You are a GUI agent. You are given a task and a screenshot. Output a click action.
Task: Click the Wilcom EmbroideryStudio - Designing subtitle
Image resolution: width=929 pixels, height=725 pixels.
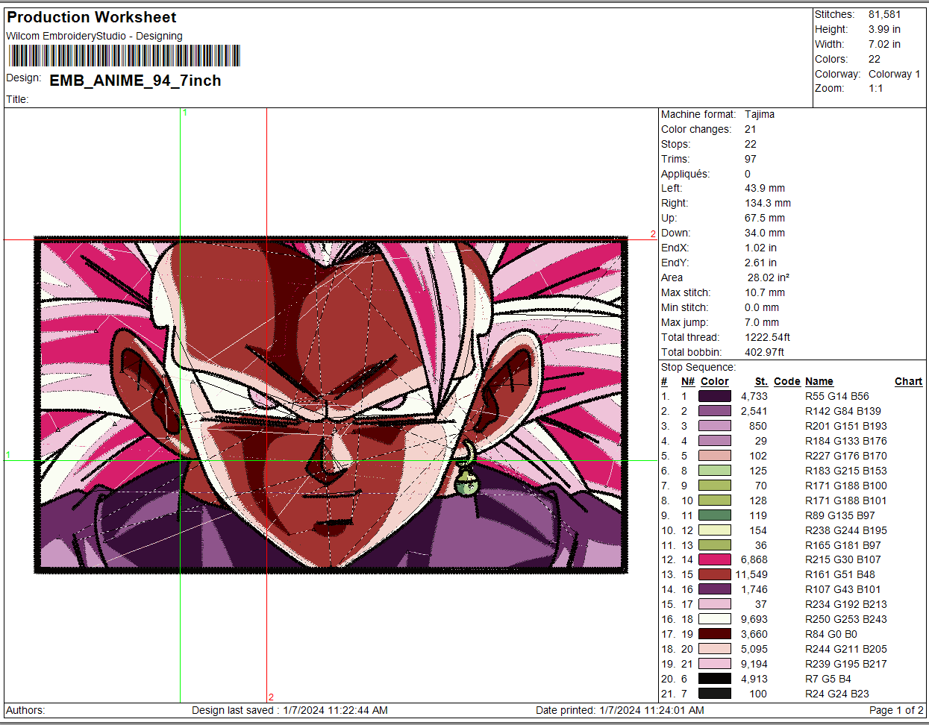point(94,36)
